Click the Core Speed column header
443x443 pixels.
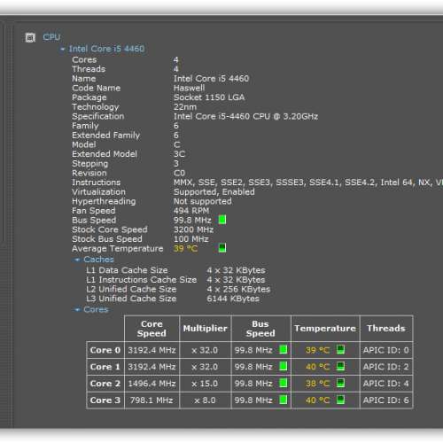tap(152, 329)
